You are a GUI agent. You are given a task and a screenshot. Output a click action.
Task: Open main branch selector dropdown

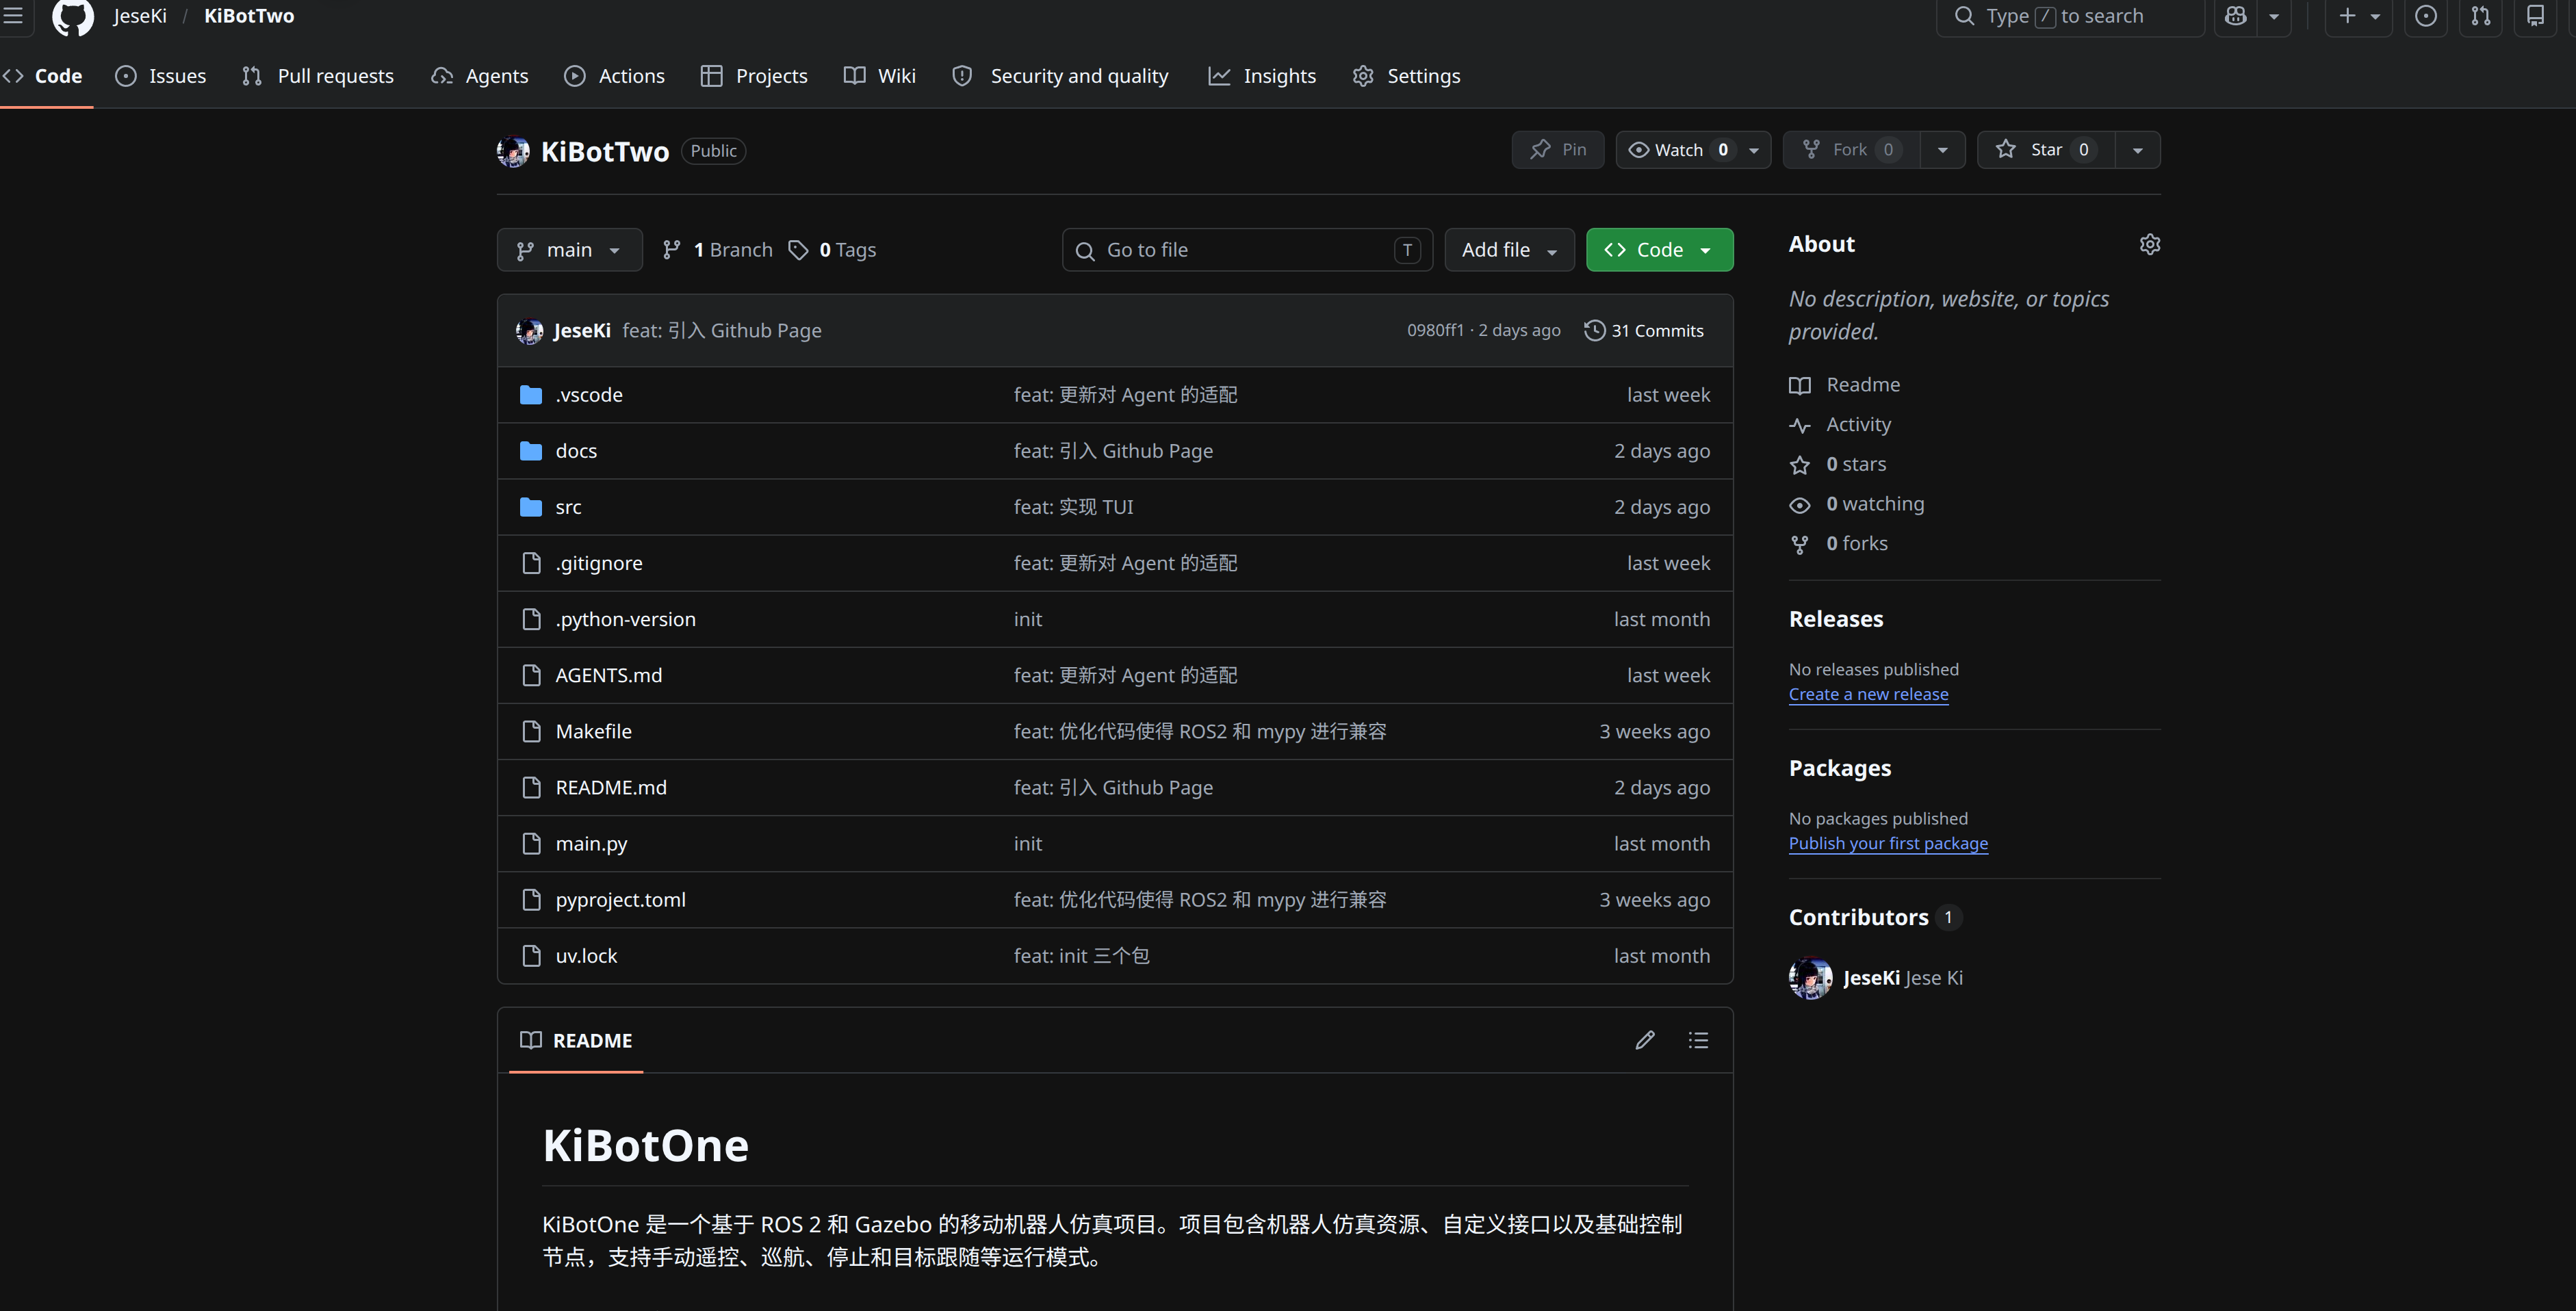pos(569,250)
